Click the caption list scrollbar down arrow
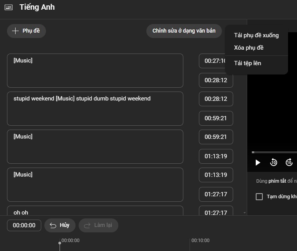Image resolution: width=297 pixels, height=251 pixels. click(x=244, y=213)
